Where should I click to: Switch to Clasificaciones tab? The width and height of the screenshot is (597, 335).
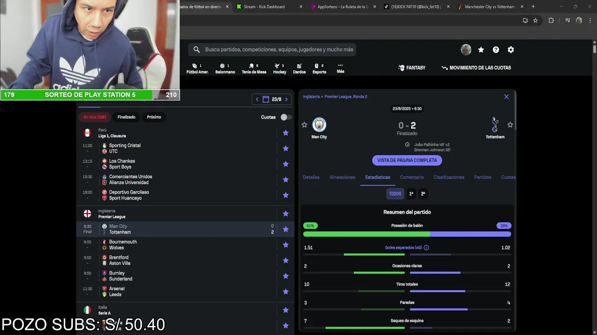tap(449, 177)
